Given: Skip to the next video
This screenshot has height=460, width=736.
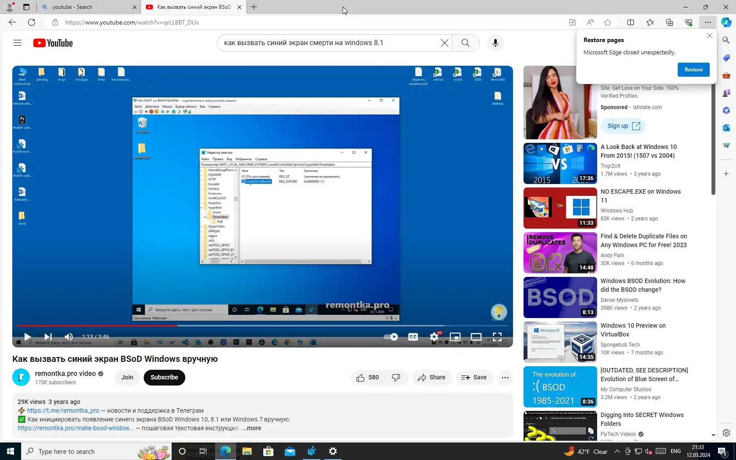Looking at the screenshot, I should click(48, 336).
